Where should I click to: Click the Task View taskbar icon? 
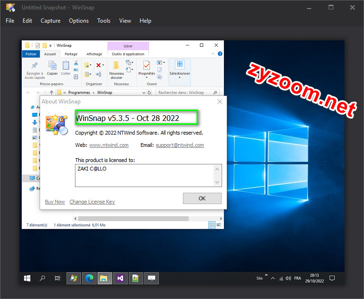click(x=58, y=278)
